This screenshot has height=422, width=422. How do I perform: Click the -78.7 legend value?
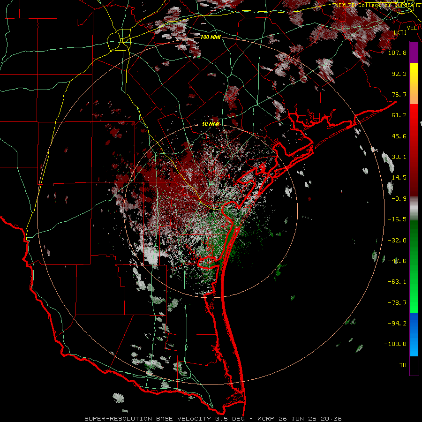click(397, 303)
